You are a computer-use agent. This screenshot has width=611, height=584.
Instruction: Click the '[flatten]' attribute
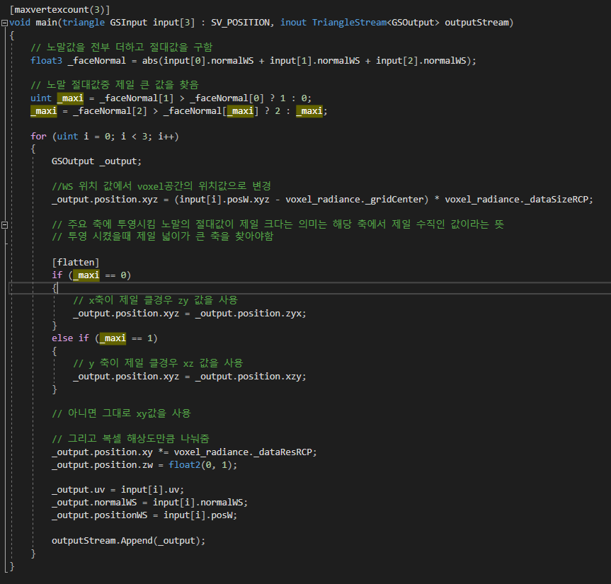76,263
